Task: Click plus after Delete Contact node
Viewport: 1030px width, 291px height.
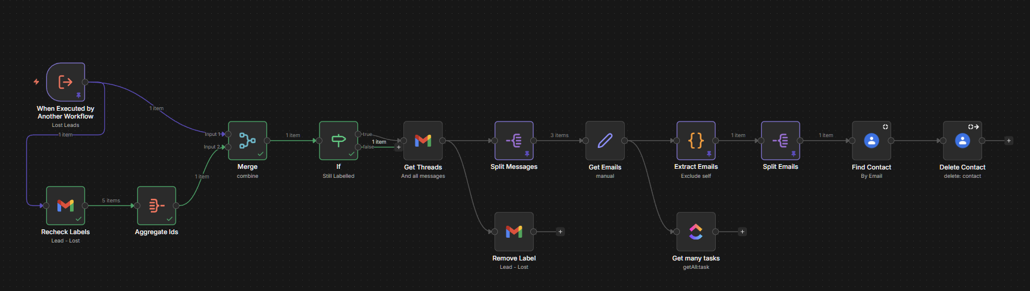Action: (1008, 141)
